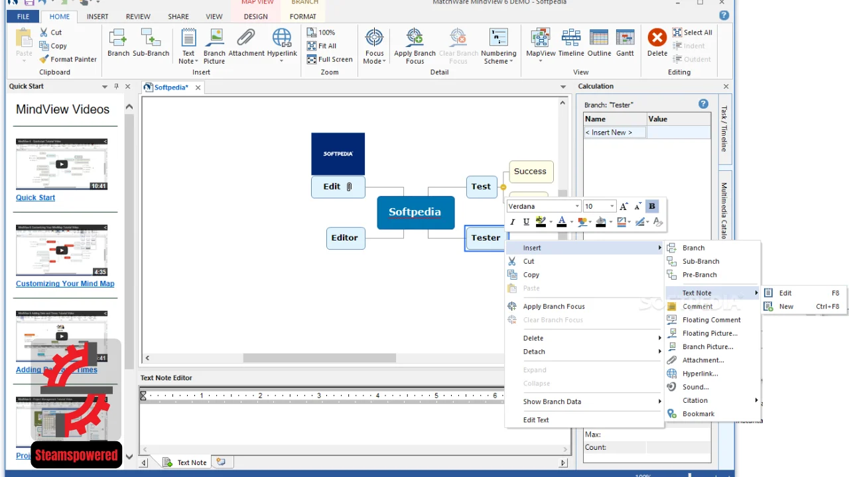Expand the MapView dropdown
Image resolution: width=849 pixels, height=477 pixels.
[x=541, y=61]
